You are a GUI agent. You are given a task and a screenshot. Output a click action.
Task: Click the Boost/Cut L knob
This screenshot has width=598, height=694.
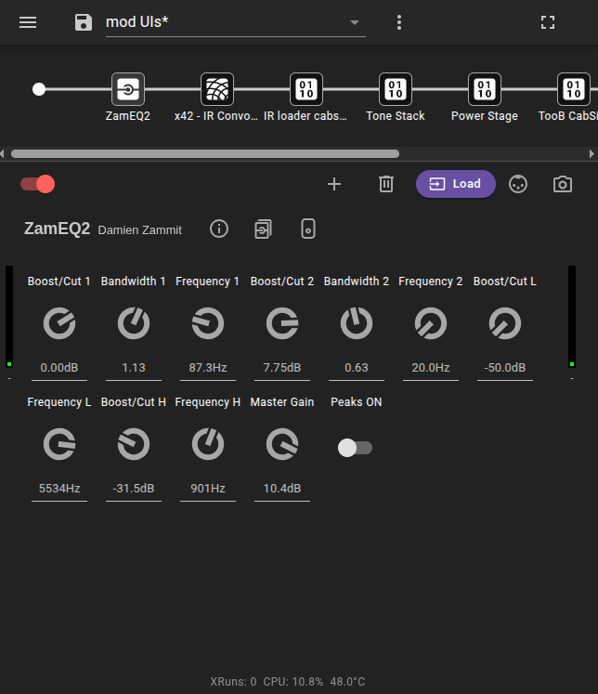(x=505, y=323)
